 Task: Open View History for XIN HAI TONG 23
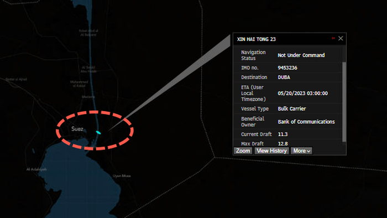tap(271, 151)
